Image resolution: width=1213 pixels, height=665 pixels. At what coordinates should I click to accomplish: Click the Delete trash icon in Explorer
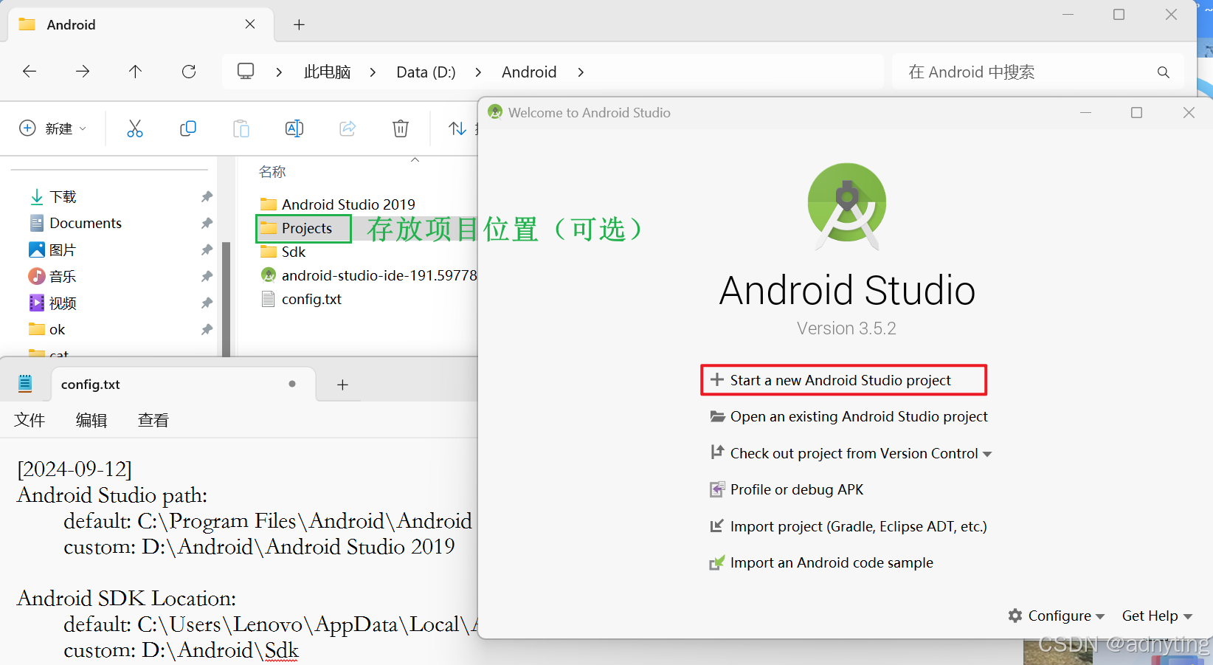tap(401, 128)
